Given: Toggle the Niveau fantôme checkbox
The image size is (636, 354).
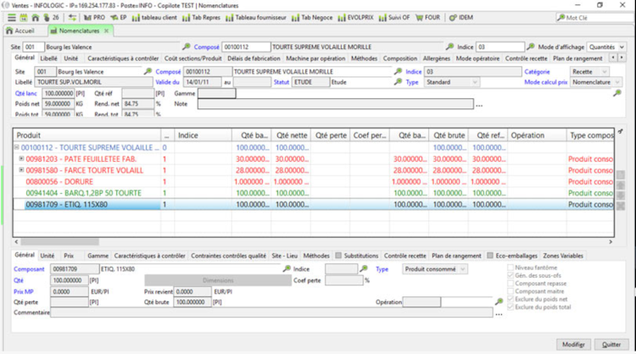Looking at the screenshot, I should [x=510, y=268].
